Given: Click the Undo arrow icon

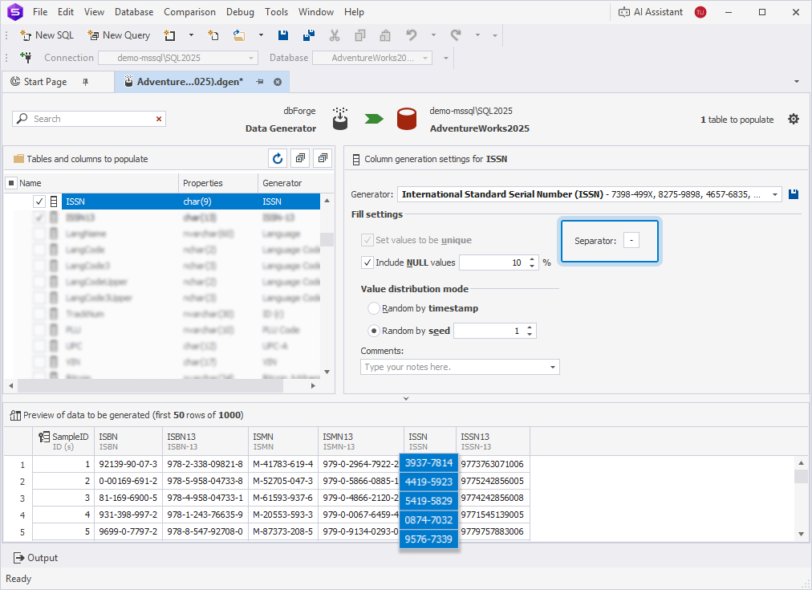Looking at the screenshot, I should click(412, 35).
